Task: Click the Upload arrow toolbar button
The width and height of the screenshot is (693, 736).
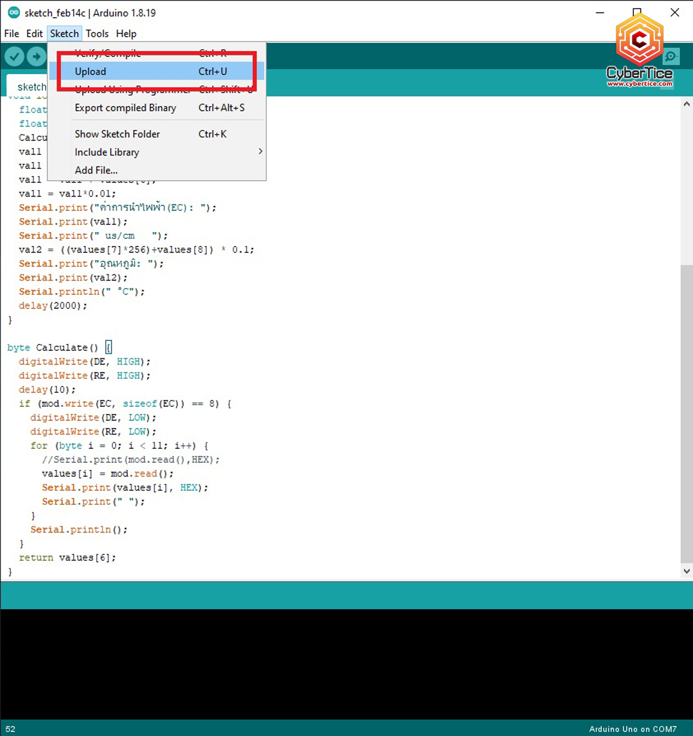Action: tap(36, 56)
